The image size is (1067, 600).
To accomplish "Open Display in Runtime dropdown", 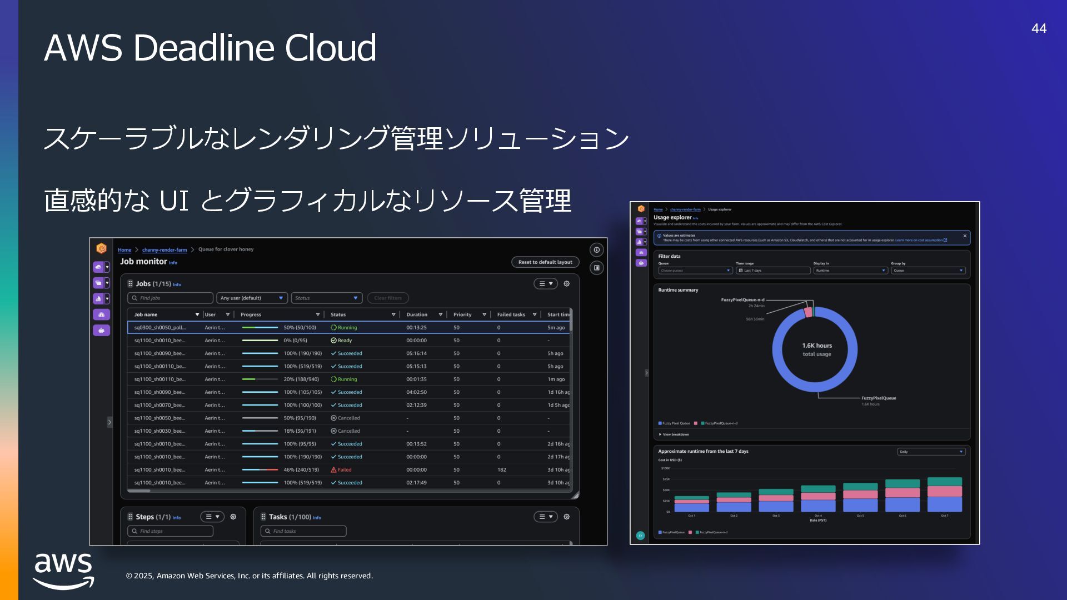I will tap(850, 271).
